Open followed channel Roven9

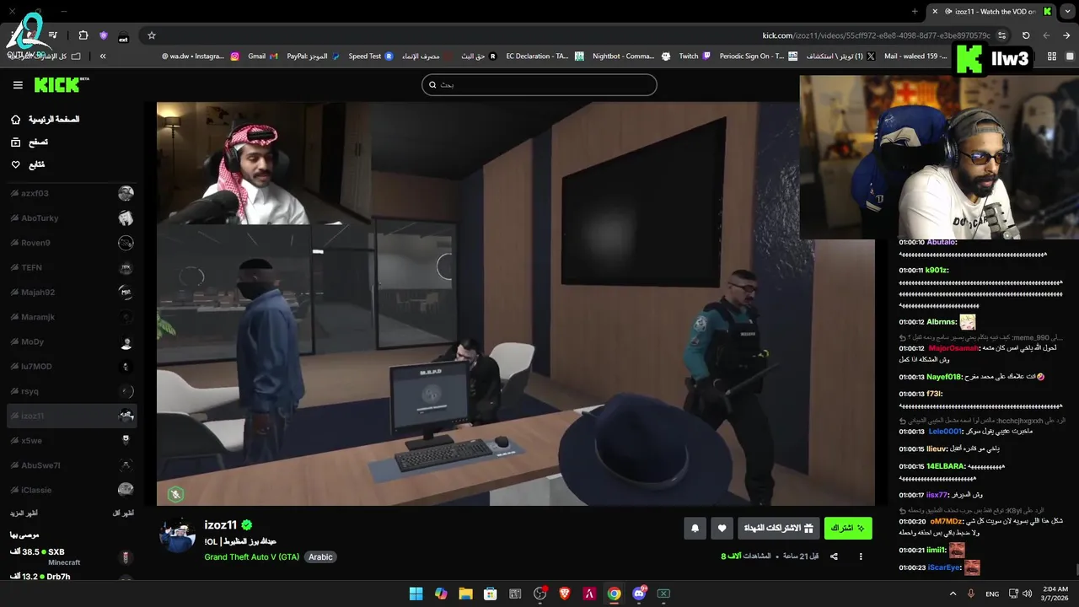[72, 243]
